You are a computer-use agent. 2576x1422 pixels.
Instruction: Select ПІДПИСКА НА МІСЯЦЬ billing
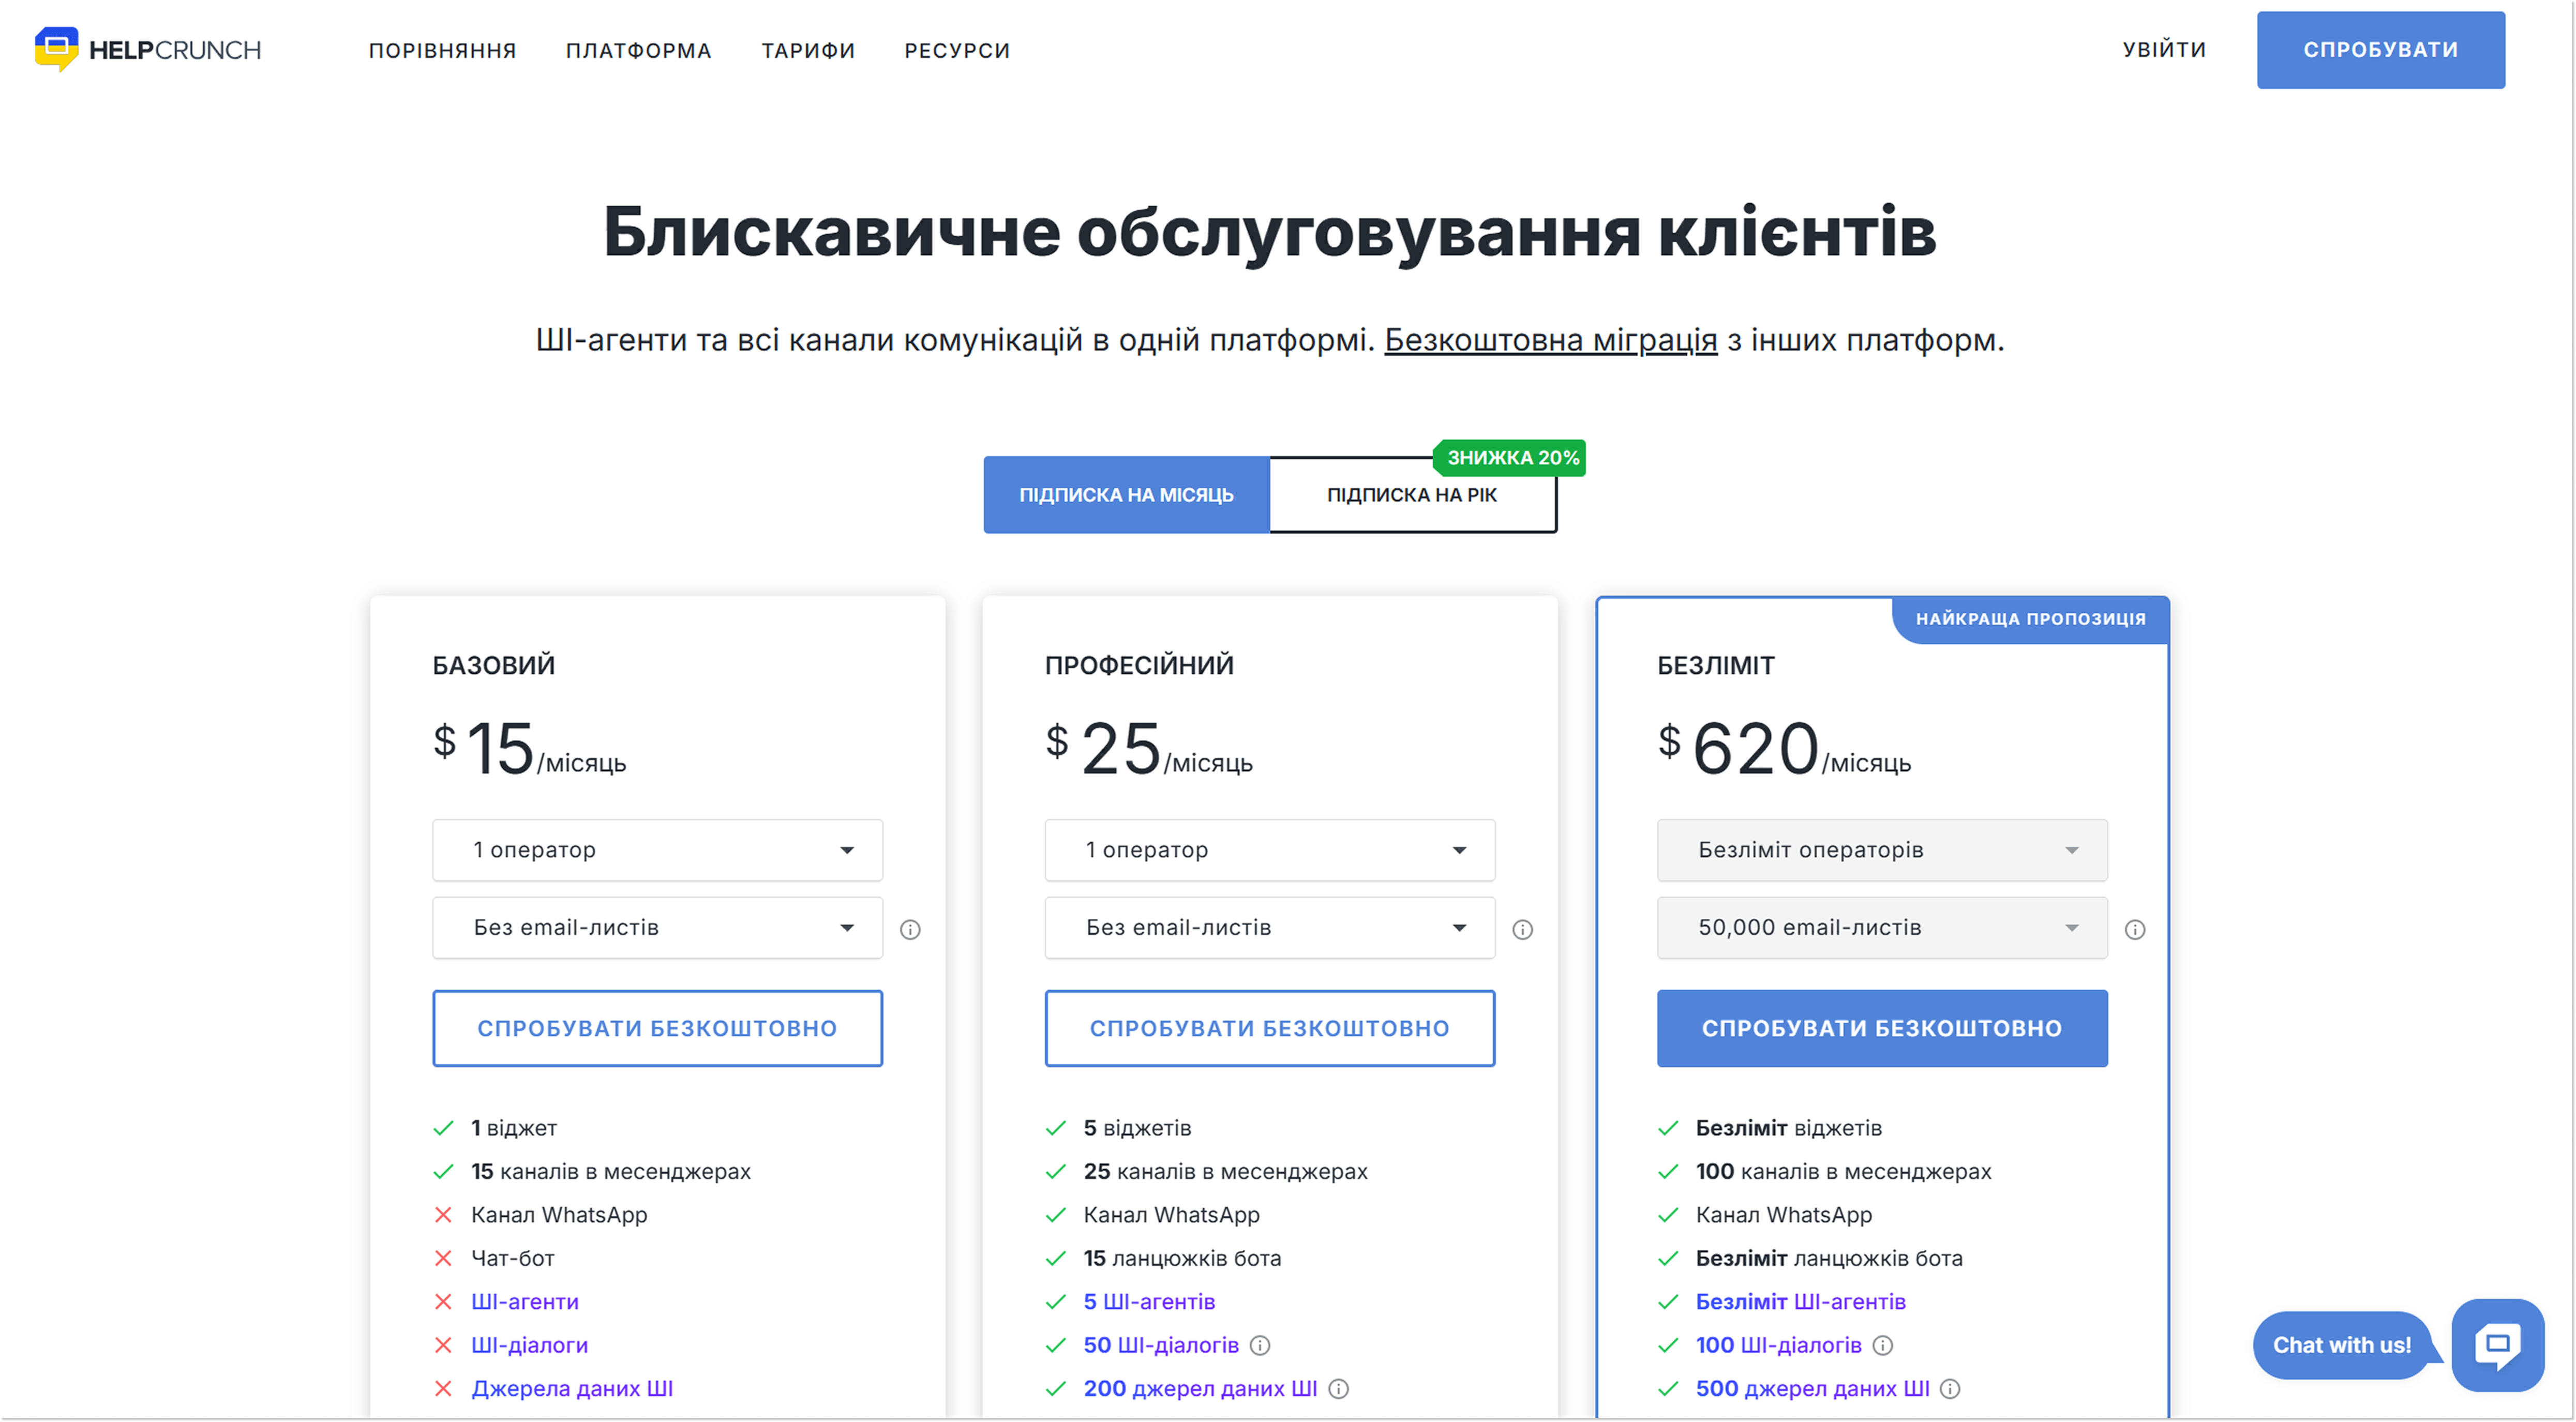1126,494
